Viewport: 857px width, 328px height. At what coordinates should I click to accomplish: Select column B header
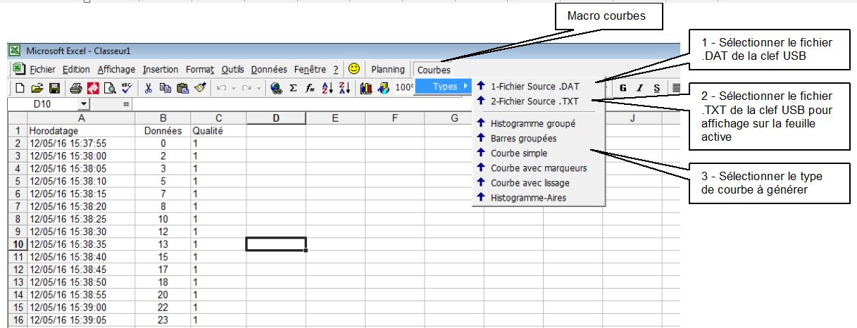click(163, 118)
